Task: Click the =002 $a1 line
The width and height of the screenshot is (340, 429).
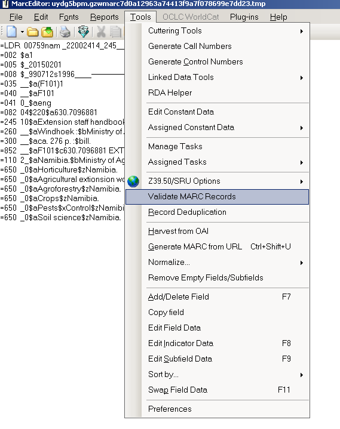Action: click(x=17, y=55)
